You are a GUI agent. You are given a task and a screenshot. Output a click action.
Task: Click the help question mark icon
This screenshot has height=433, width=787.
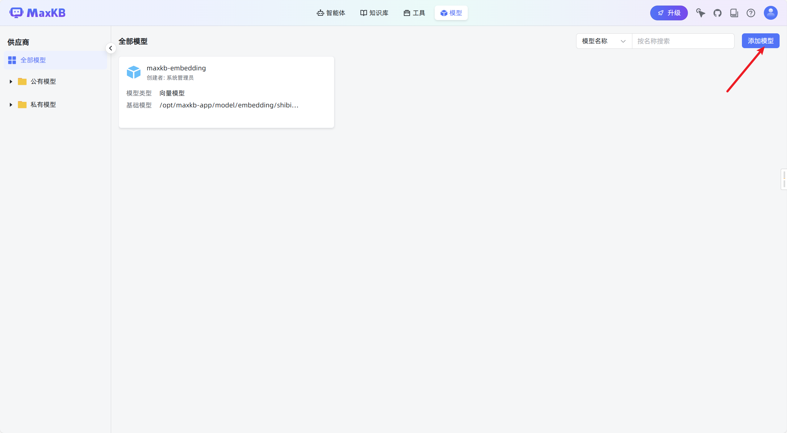[x=751, y=13]
